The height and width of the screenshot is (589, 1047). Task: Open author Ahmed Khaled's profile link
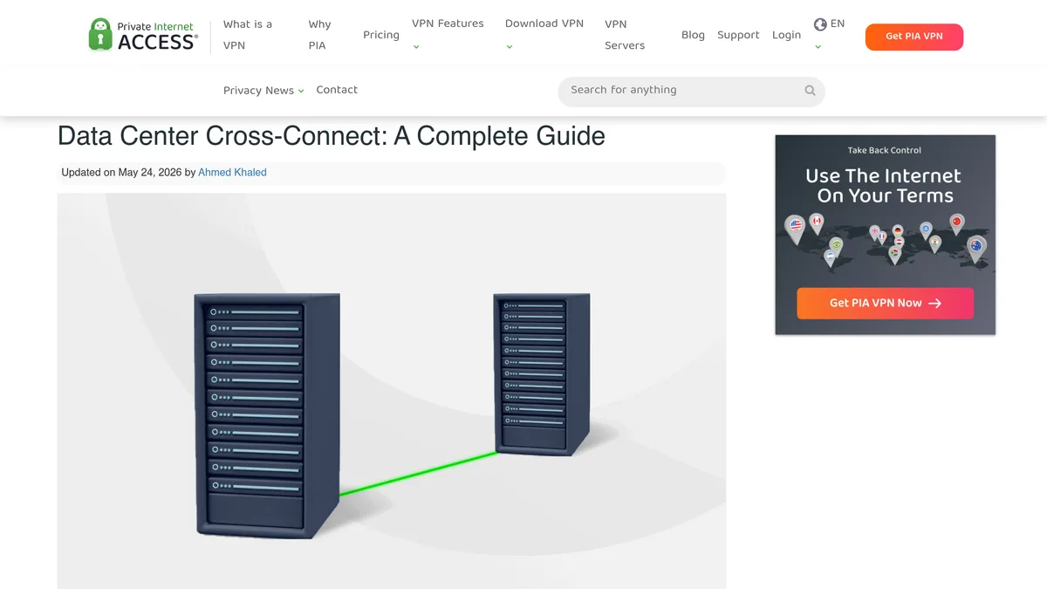[232, 173]
